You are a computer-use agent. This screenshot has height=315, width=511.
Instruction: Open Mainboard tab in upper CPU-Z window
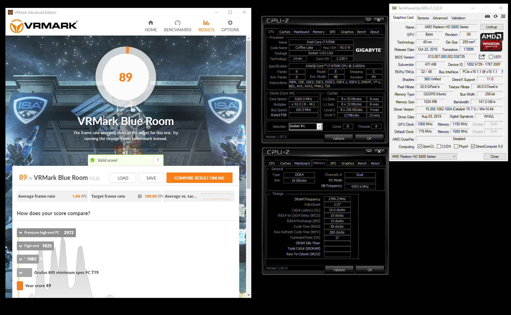pyautogui.click(x=301, y=32)
